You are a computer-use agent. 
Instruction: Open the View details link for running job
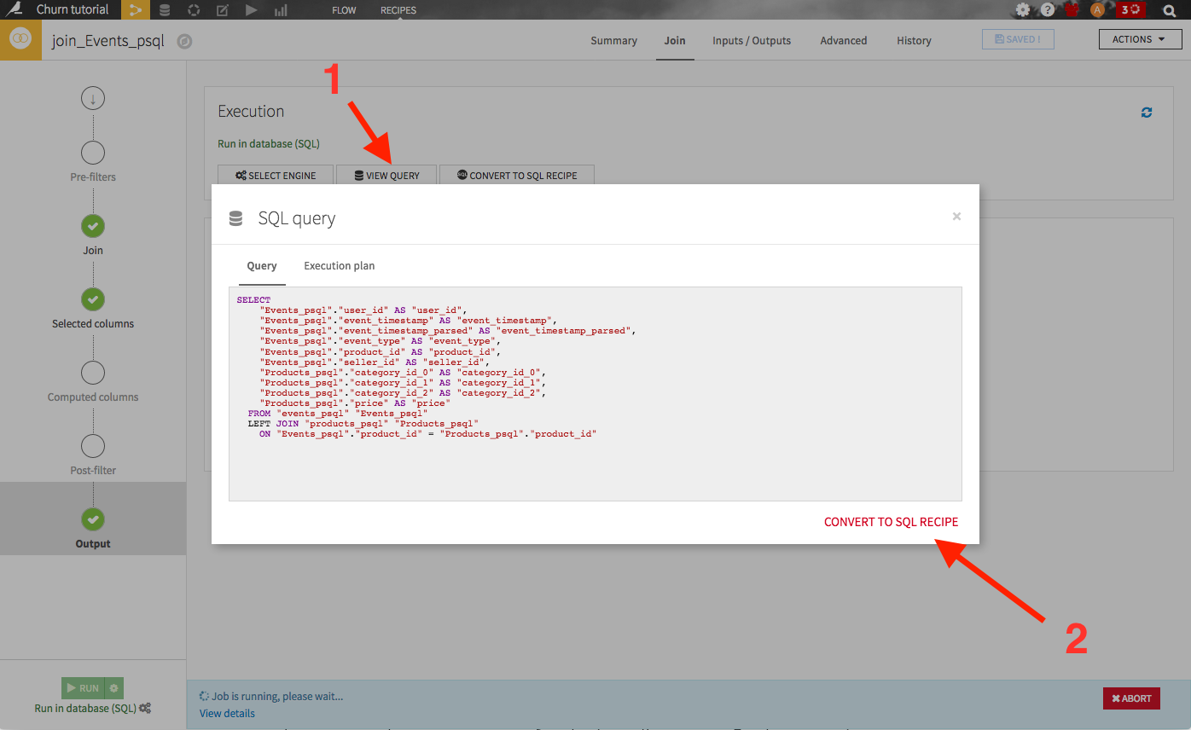226,713
